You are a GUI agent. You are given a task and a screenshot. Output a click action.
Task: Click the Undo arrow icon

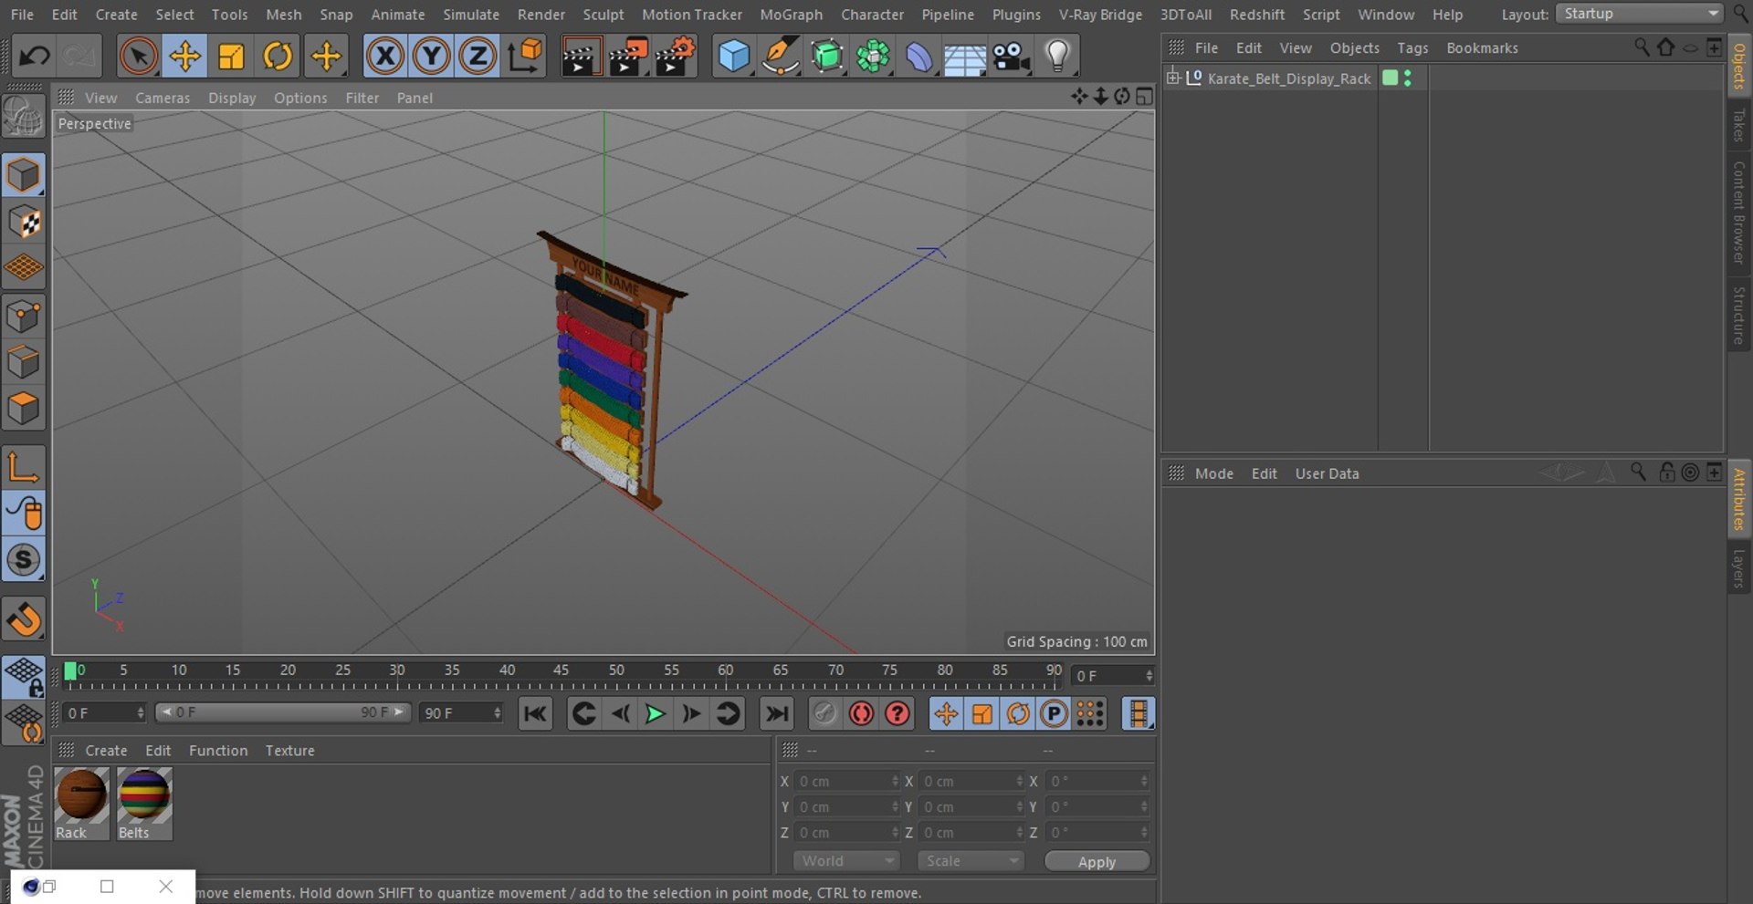(x=34, y=57)
